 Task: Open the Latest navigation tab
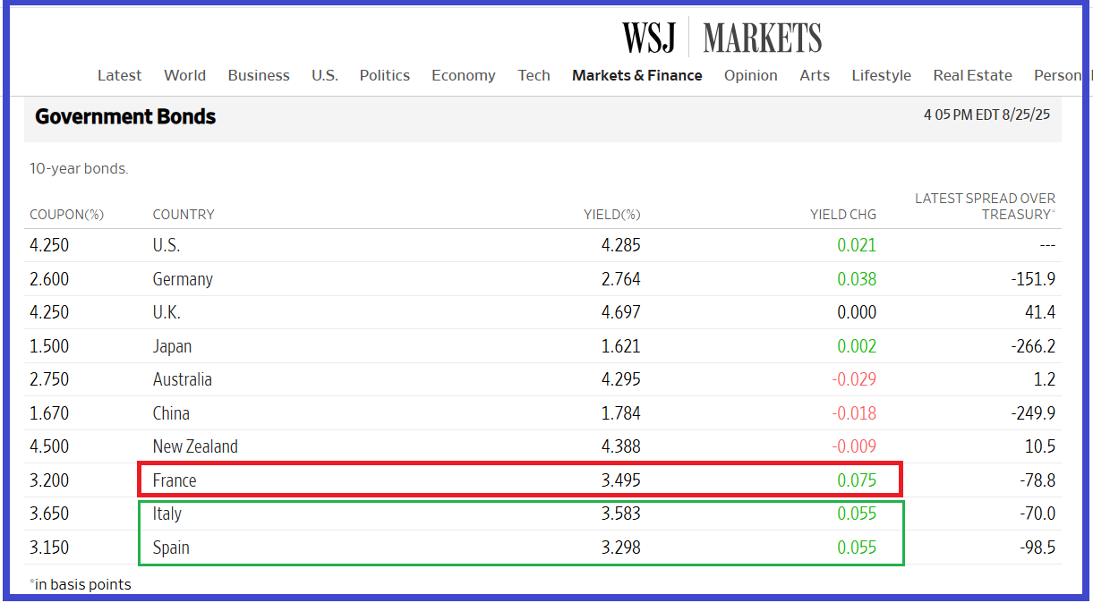pos(119,75)
